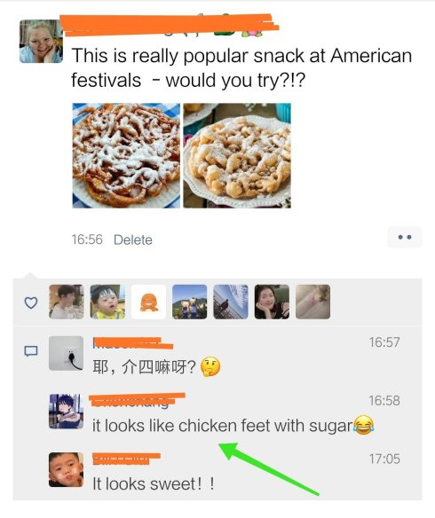This screenshot has height=518, width=435.
Task: Open the two-dot more options button
Action: tap(405, 237)
